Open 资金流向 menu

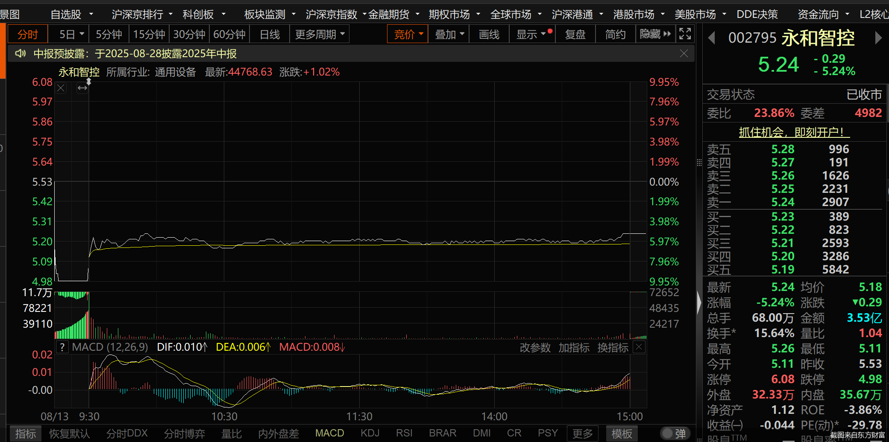[824, 15]
